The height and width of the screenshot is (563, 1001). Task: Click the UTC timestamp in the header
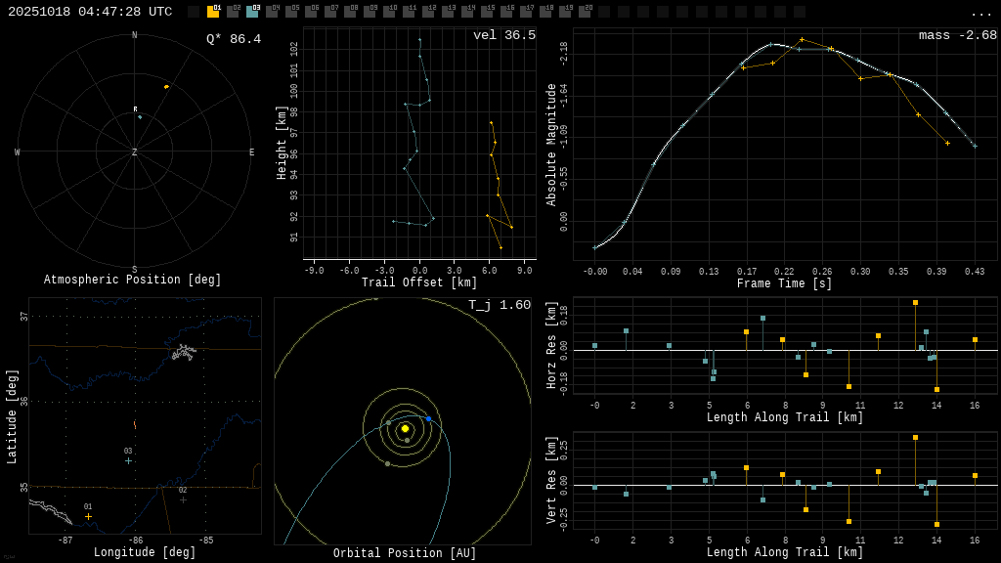(x=90, y=12)
